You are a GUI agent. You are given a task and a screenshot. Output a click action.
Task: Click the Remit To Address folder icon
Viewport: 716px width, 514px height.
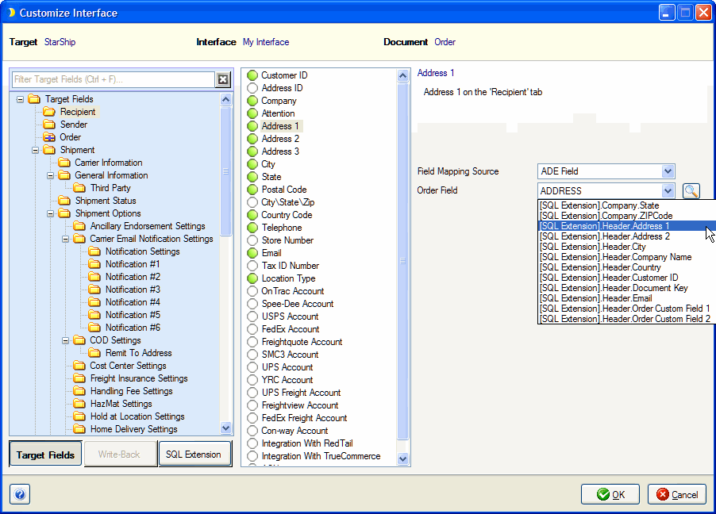94,353
